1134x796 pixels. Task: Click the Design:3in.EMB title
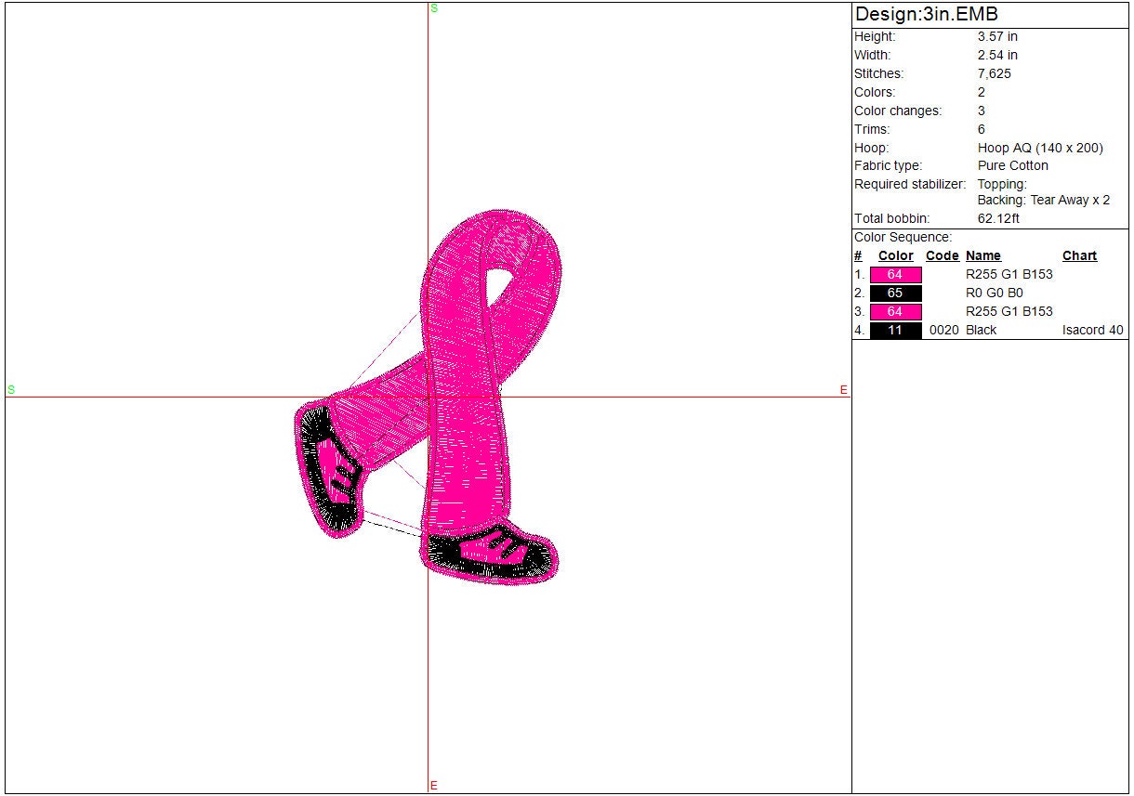tap(927, 15)
